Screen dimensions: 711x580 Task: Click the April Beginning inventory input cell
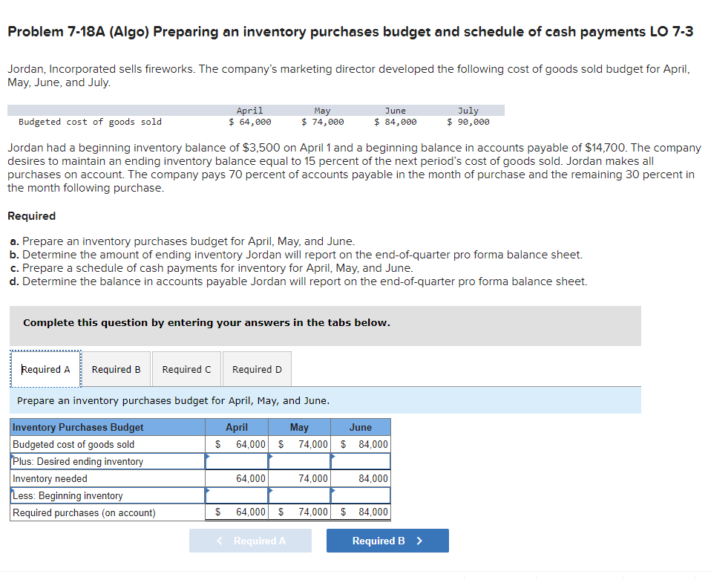coord(237,495)
